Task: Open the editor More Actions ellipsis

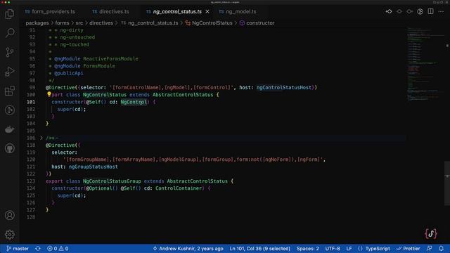Action: 441,11
